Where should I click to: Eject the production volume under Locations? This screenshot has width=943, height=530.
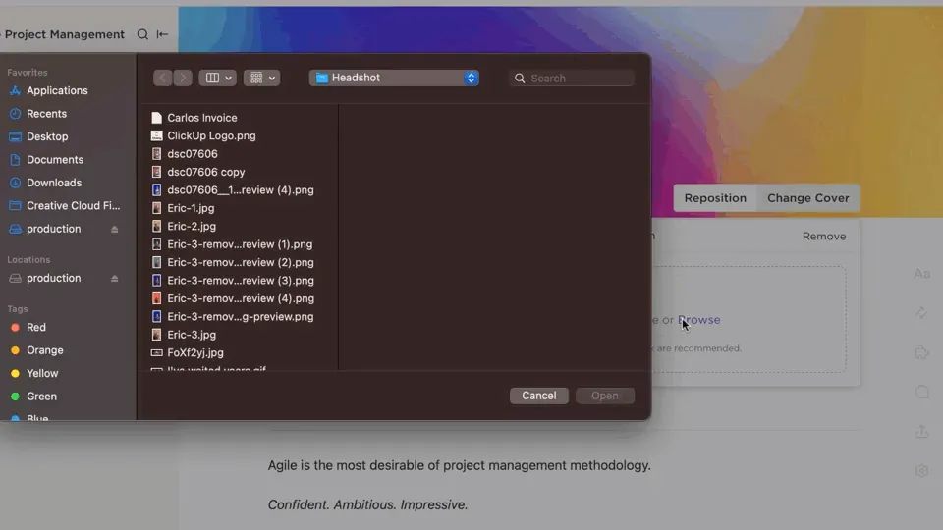point(114,278)
